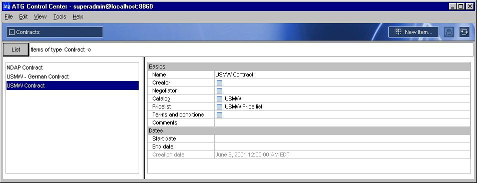This screenshot has height=183, width=477.
Task: Click the Creator row table icon
Action: [219, 82]
